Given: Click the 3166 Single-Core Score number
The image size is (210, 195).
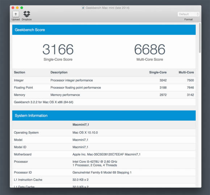Looking at the screenshot, I should [x=58, y=49].
